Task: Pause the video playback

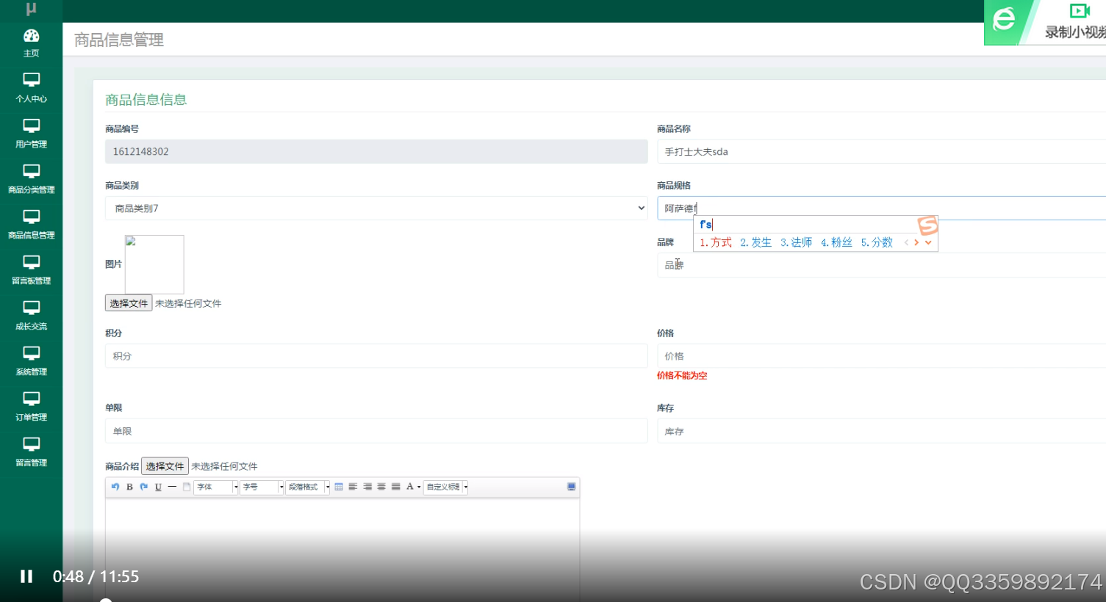Action: point(26,576)
